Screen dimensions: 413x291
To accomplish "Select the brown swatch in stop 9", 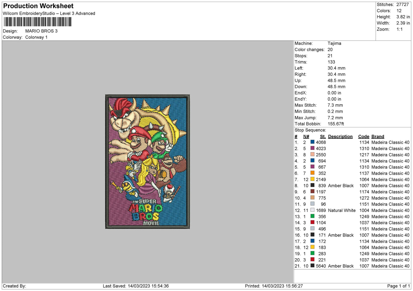I will click(312, 192).
